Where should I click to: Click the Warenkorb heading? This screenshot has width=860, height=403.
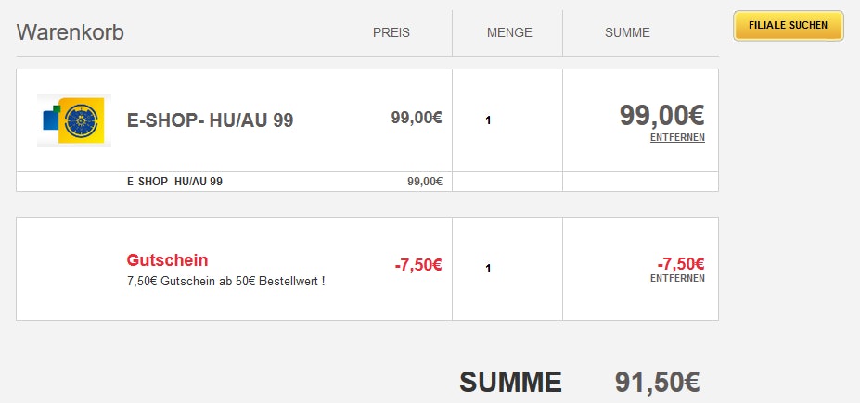pyautogui.click(x=71, y=32)
